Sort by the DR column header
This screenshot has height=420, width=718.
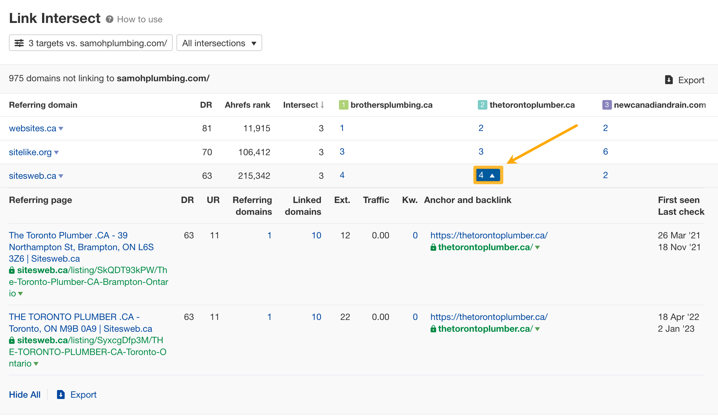pos(206,105)
